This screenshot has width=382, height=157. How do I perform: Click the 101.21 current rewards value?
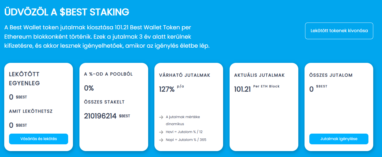click(242, 89)
